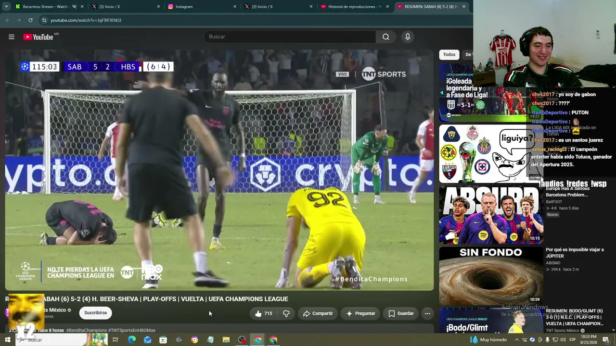Image resolution: width=616 pixels, height=346 pixels.
Task: Visit the ABISMO channel
Action: coord(553,263)
